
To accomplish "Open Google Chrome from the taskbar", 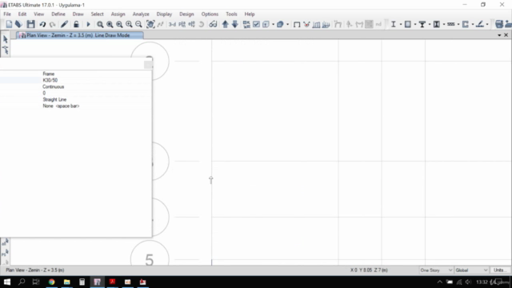I will (51, 282).
